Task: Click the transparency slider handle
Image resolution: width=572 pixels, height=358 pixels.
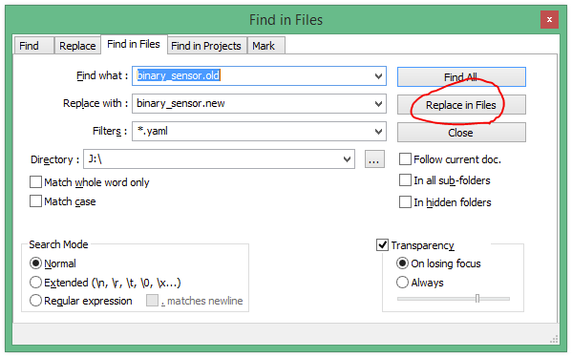Action: pyautogui.click(x=477, y=299)
